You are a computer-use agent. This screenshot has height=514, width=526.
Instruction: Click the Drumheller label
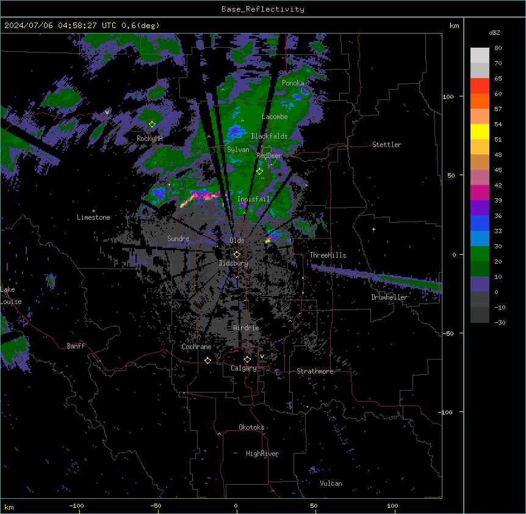389,297
